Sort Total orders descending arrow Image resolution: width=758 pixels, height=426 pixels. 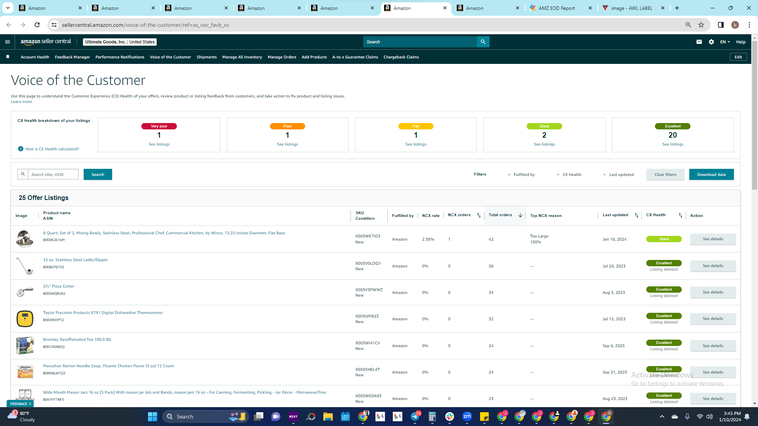click(x=520, y=215)
